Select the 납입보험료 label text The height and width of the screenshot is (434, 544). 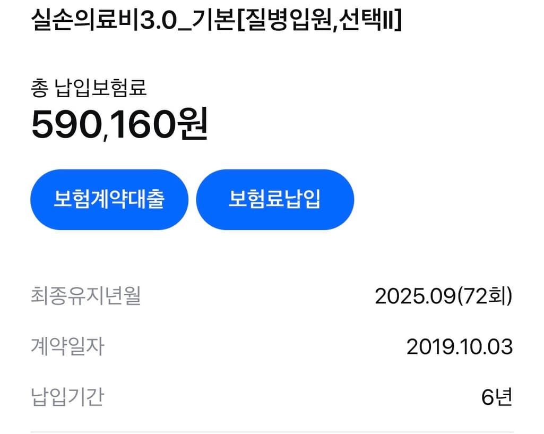(x=101, y=88)
